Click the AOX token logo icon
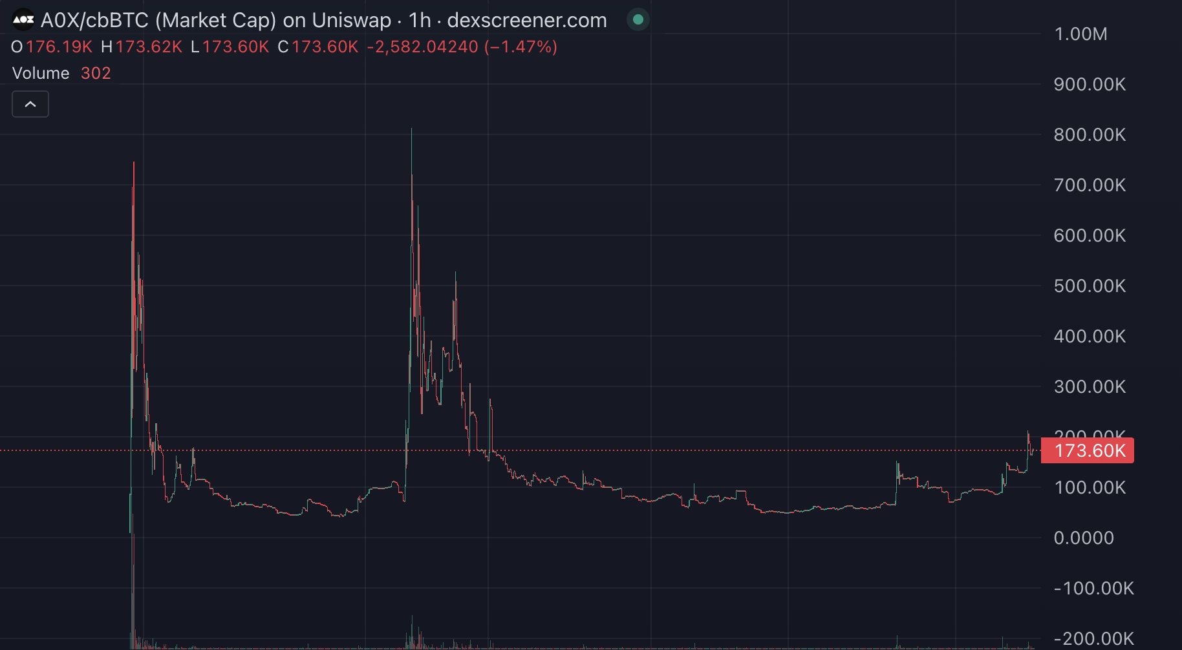 23,20
